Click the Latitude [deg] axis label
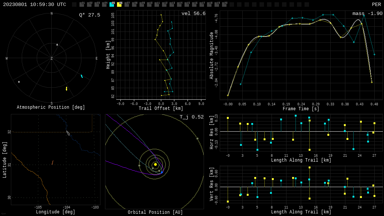The height and width of the screenshot is (216, 384). [x=4, y=160]
